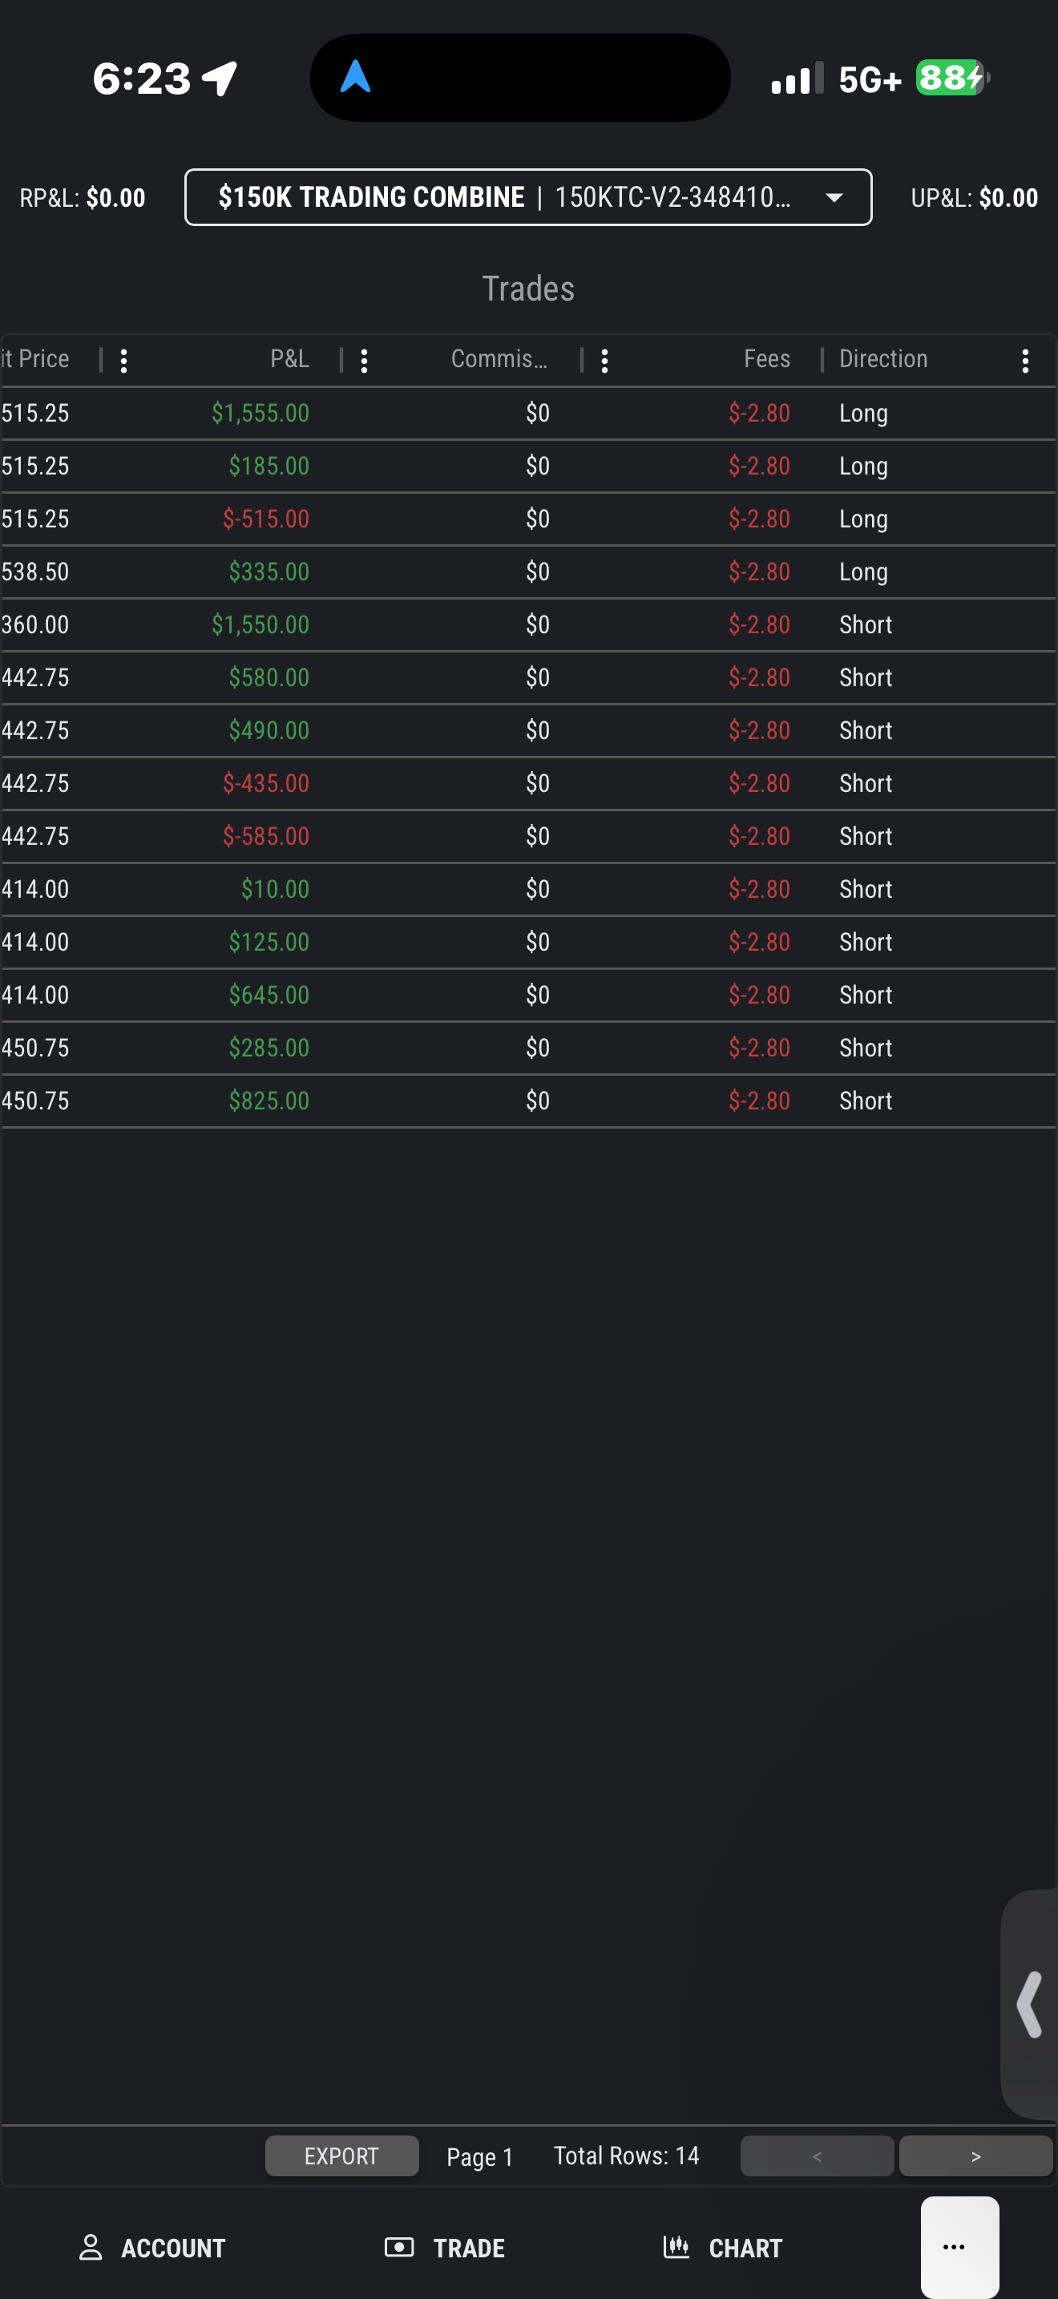Select the $150K Trading Combine account box
Viewport: 1058px width, 2299px height.
[528, 197]
